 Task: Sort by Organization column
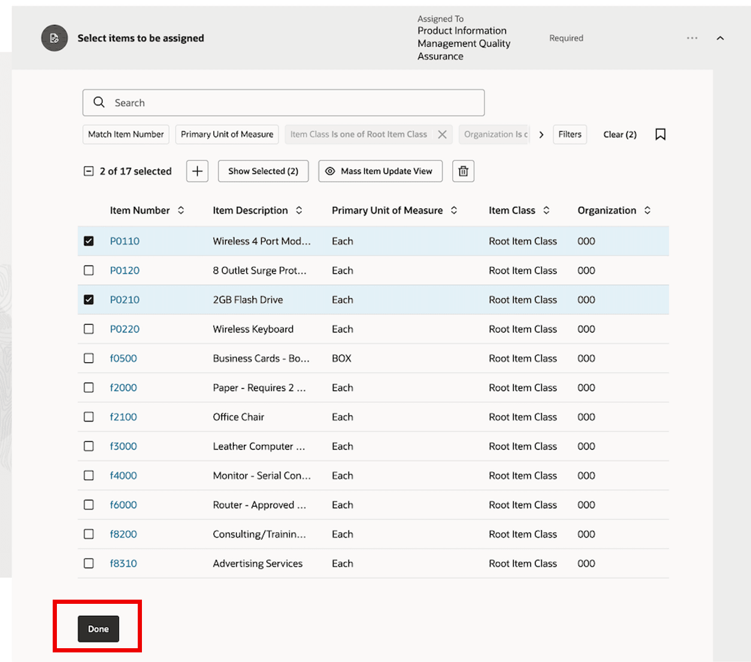(x=647, y=210)
